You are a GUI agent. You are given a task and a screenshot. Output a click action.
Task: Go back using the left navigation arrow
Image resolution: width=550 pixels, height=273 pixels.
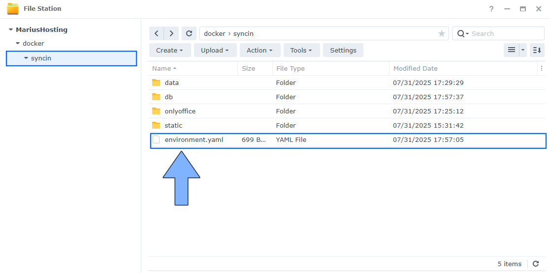pos(157,33)
